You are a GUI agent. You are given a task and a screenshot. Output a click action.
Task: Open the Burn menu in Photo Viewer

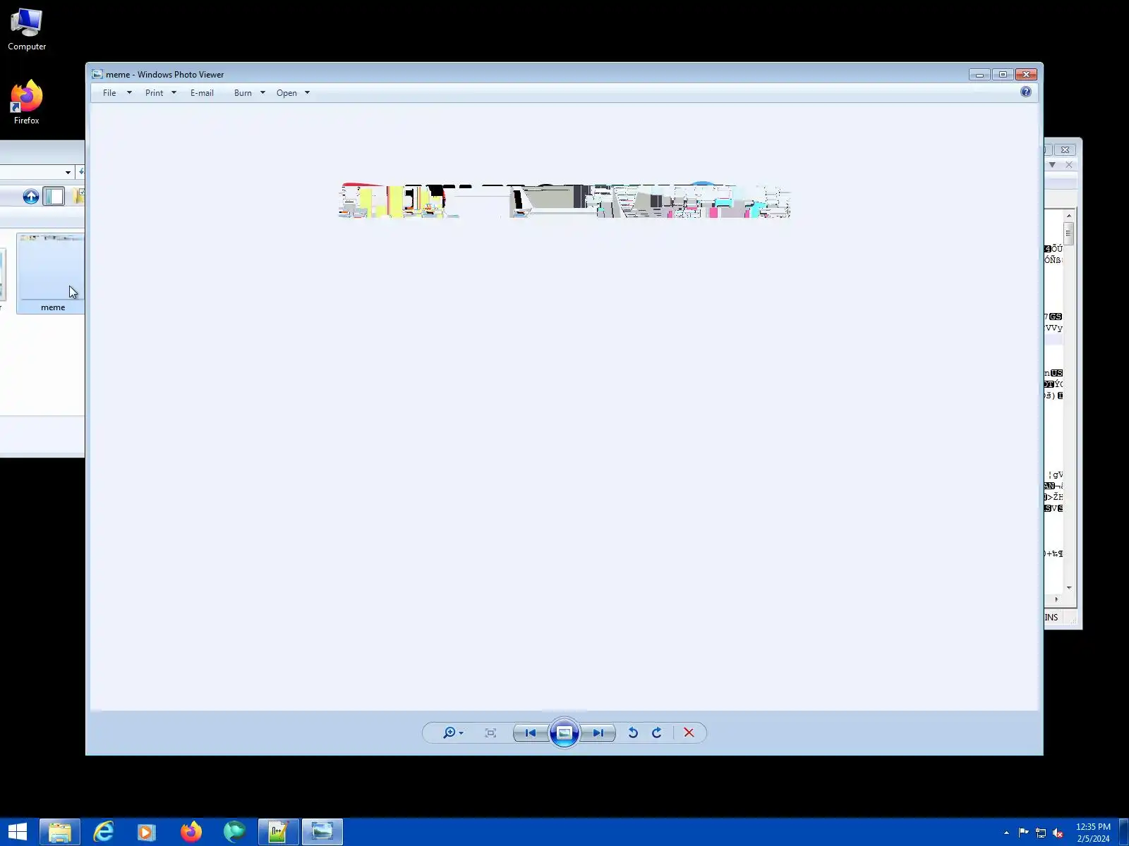click(243, 92)
